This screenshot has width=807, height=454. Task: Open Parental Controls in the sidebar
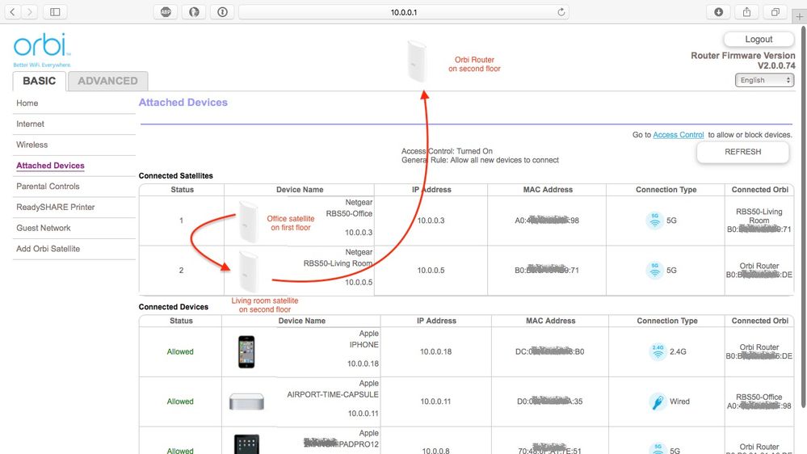[48, 186]
